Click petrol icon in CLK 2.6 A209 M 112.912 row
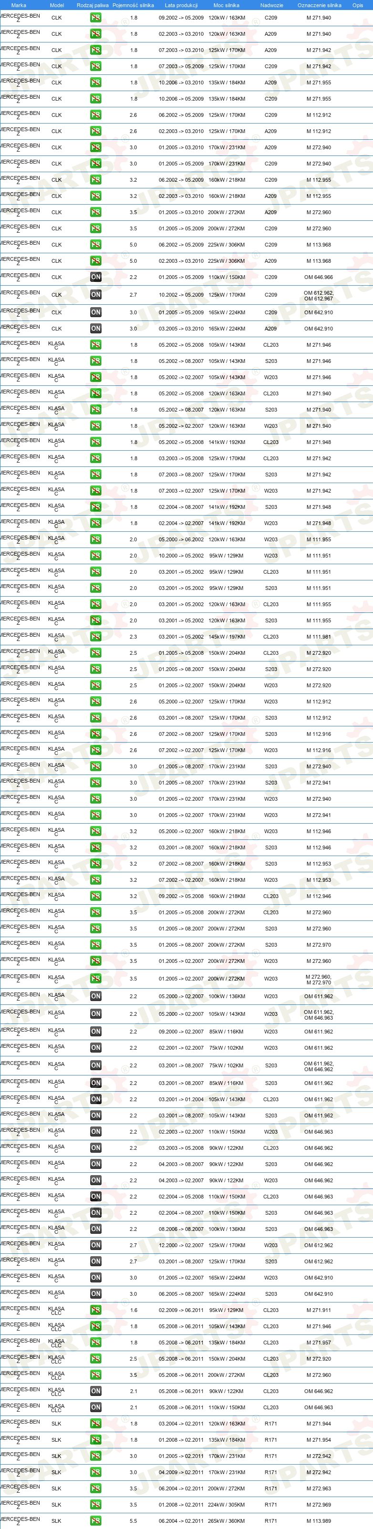The width and height of the screenshot is (373, 1529). point(95,131)
